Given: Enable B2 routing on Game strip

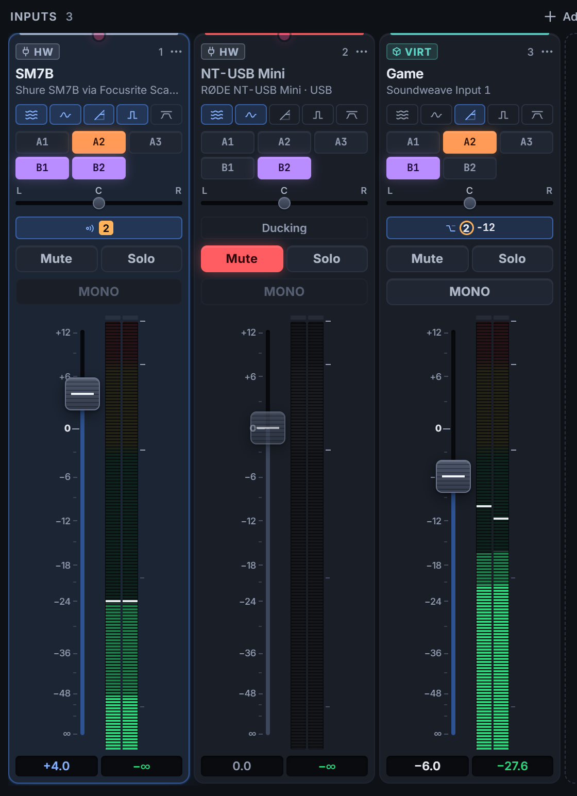Looking at the screenshot, I should pos(470,168).
